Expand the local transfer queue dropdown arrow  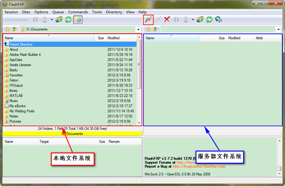[x=52, y=20]
